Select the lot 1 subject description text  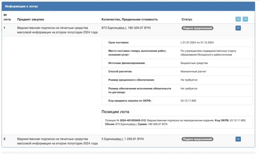57,30
